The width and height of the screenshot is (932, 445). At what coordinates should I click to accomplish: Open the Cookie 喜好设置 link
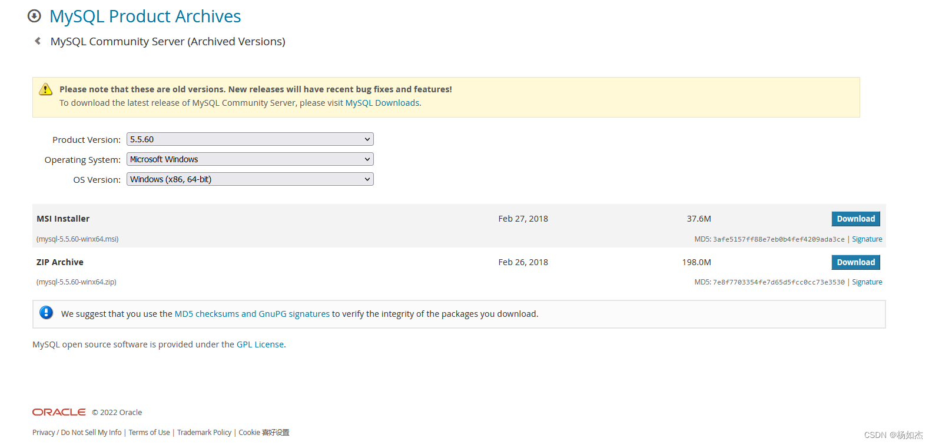click(264, 433)
